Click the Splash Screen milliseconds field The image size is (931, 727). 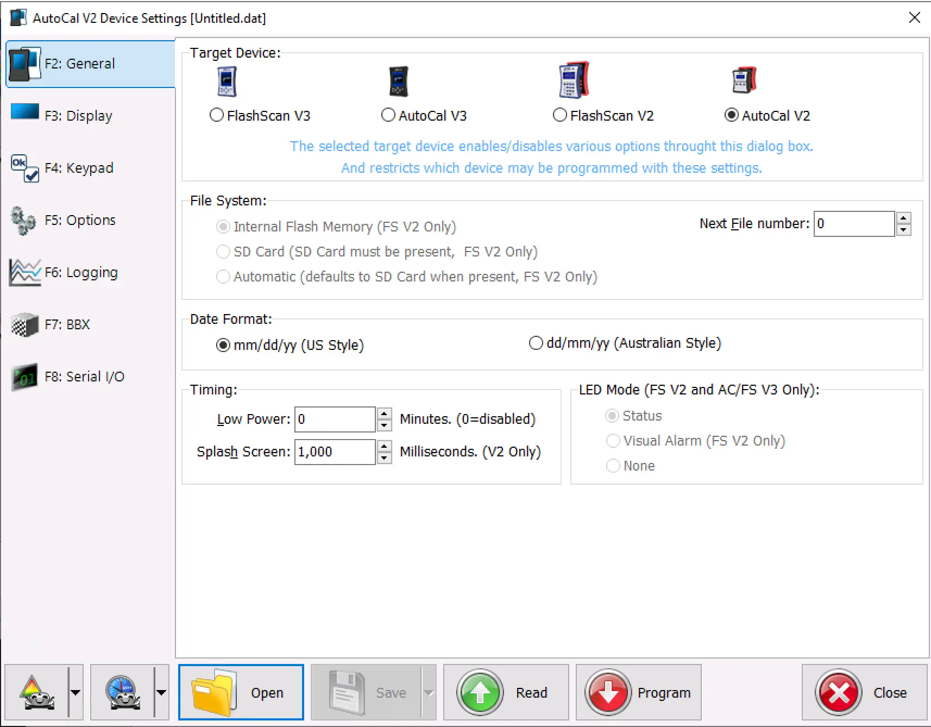coord(334,452)
